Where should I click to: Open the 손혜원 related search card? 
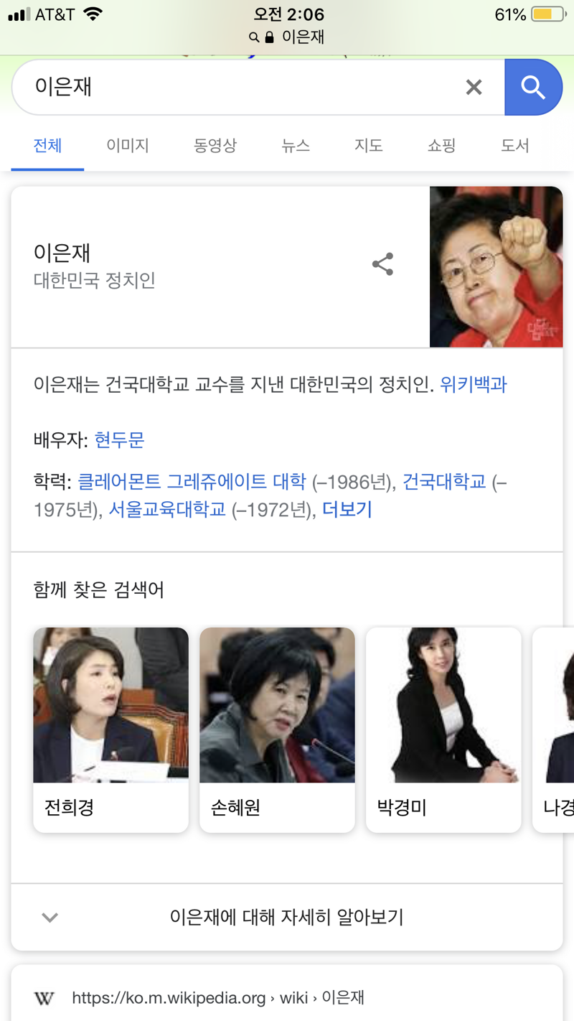(277, 729)
